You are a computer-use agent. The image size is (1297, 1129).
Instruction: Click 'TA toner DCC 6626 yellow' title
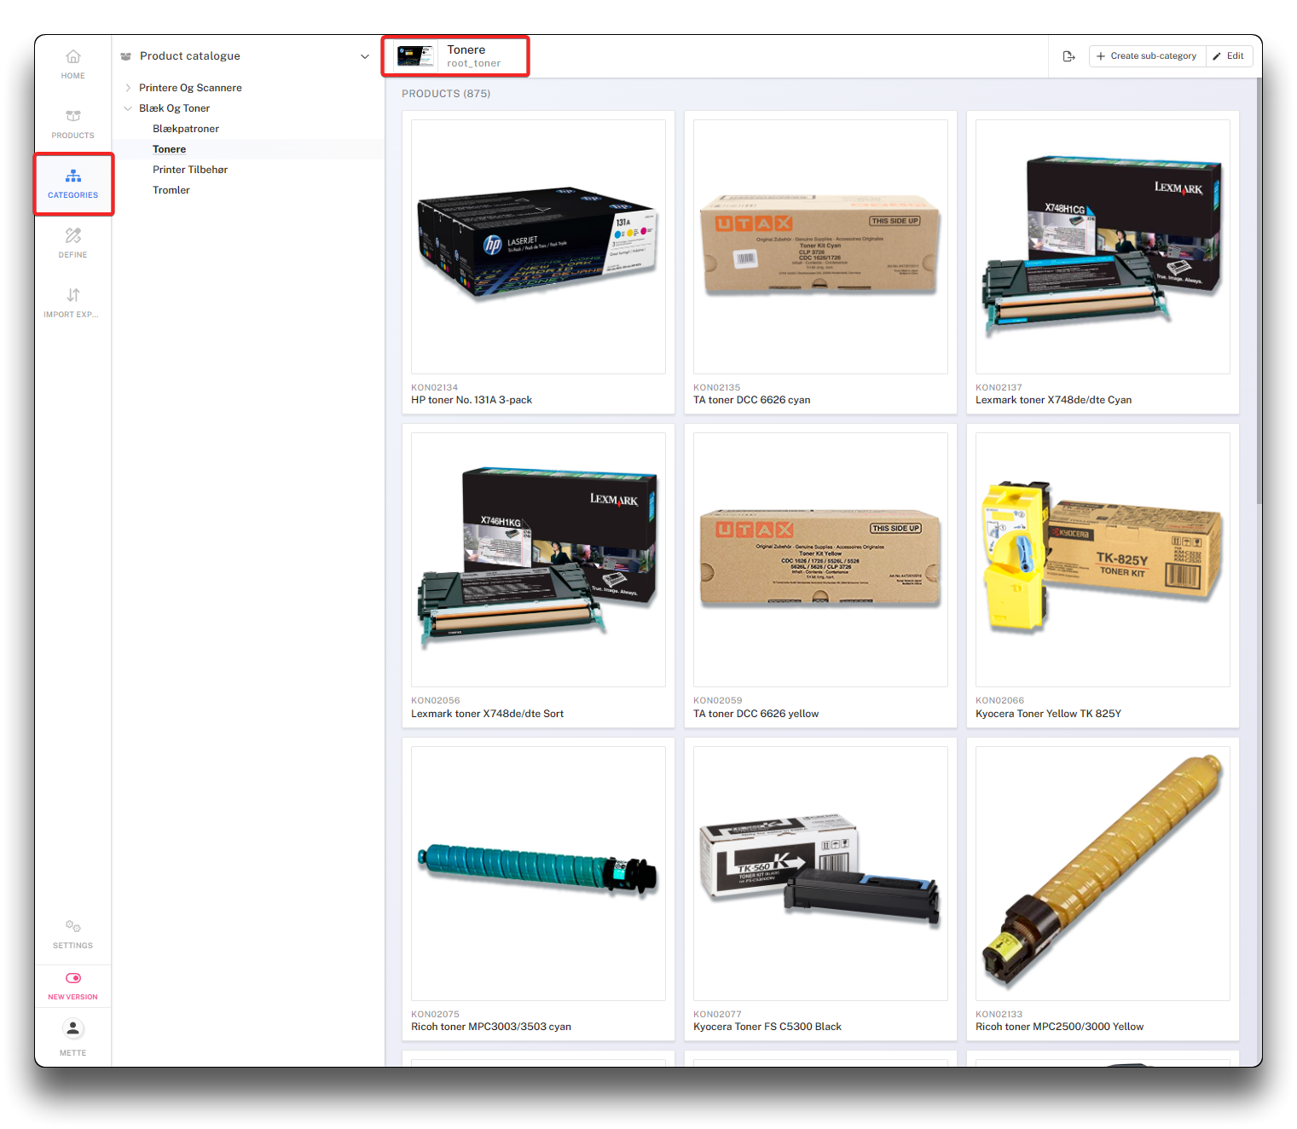[x=756, y=714]
